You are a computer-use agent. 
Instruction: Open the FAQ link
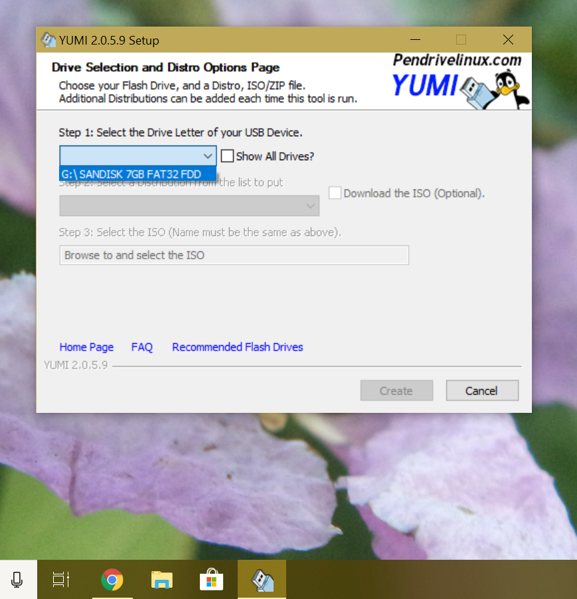click(141, 346)
